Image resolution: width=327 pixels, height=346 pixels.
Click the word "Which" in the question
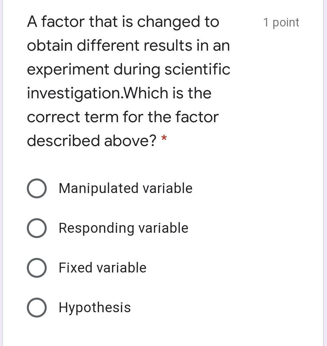click(146, 93)
